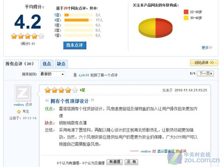Click the 5星 rating bar
This screenshot has height=167, width=222.
click(x=79, y=15)
